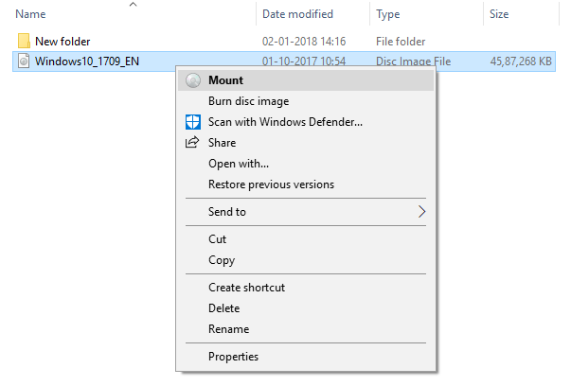Click the disc icon beside Mount
Screen dimensions: 571x386
pos(193,80)
